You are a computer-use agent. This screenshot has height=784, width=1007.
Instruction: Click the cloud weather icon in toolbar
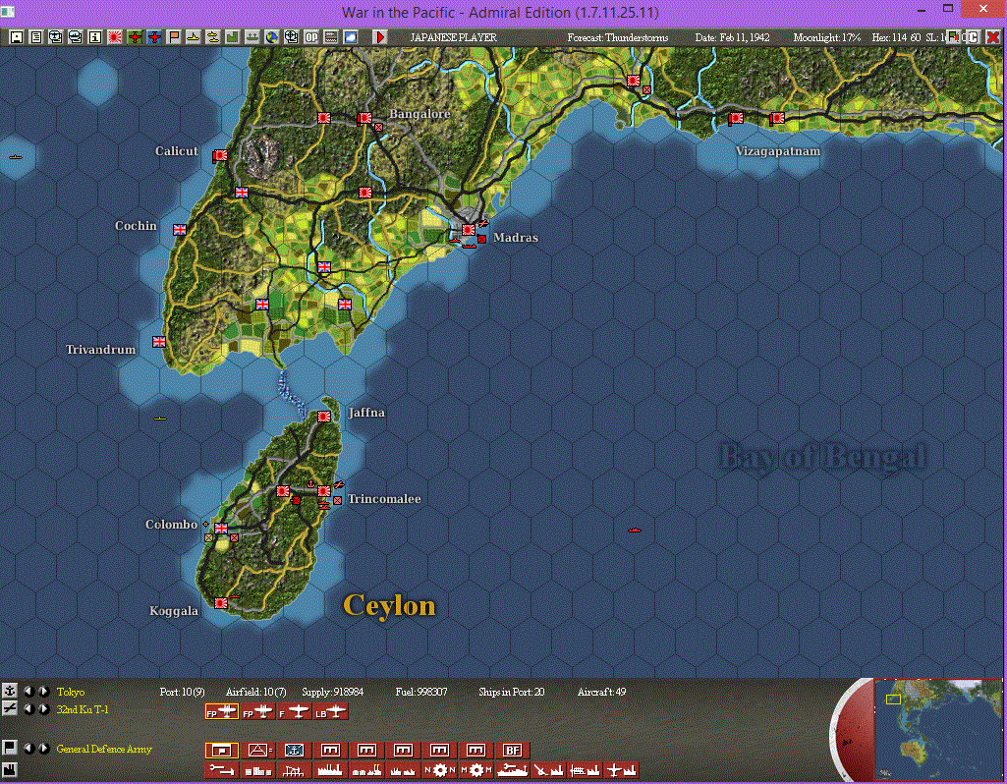click(x=351, y=37)
